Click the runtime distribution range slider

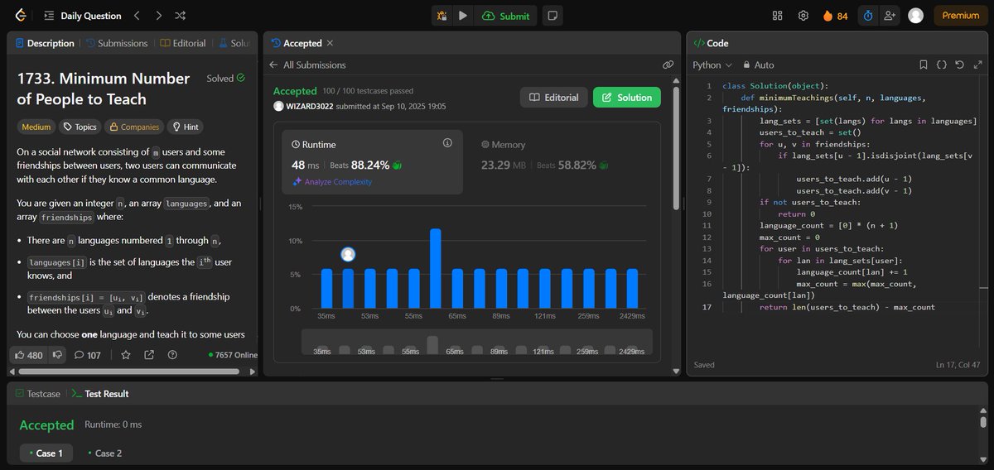pos(476,343)
